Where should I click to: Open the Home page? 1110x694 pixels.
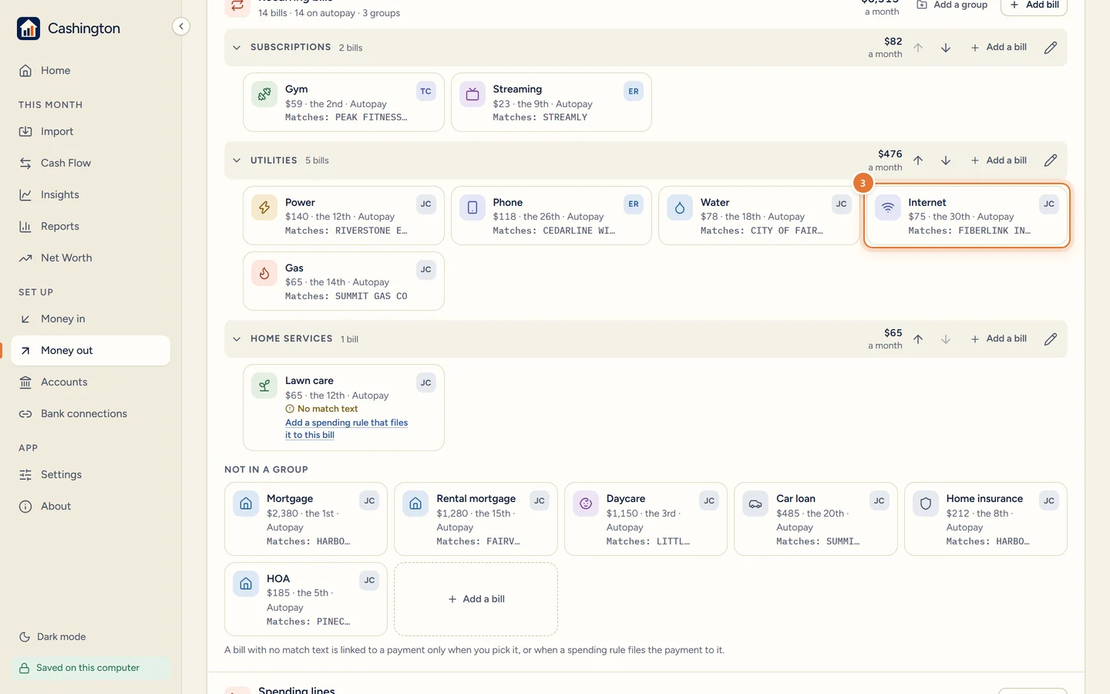click(91, 71)
